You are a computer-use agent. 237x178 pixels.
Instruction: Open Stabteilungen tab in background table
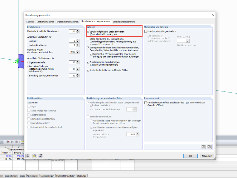pos(11,176)
